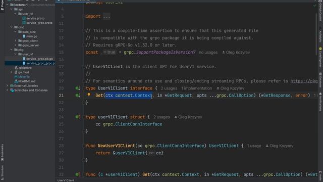Click the '2 usages' hint on UserV1Client interface

pyautogui.click(x=169, y=88)
